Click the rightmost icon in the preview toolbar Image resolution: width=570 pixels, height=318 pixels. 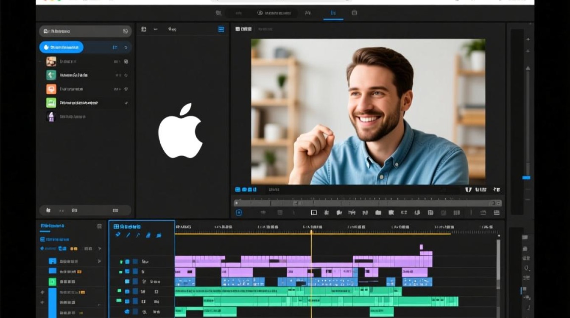click(x=497, y=212)
